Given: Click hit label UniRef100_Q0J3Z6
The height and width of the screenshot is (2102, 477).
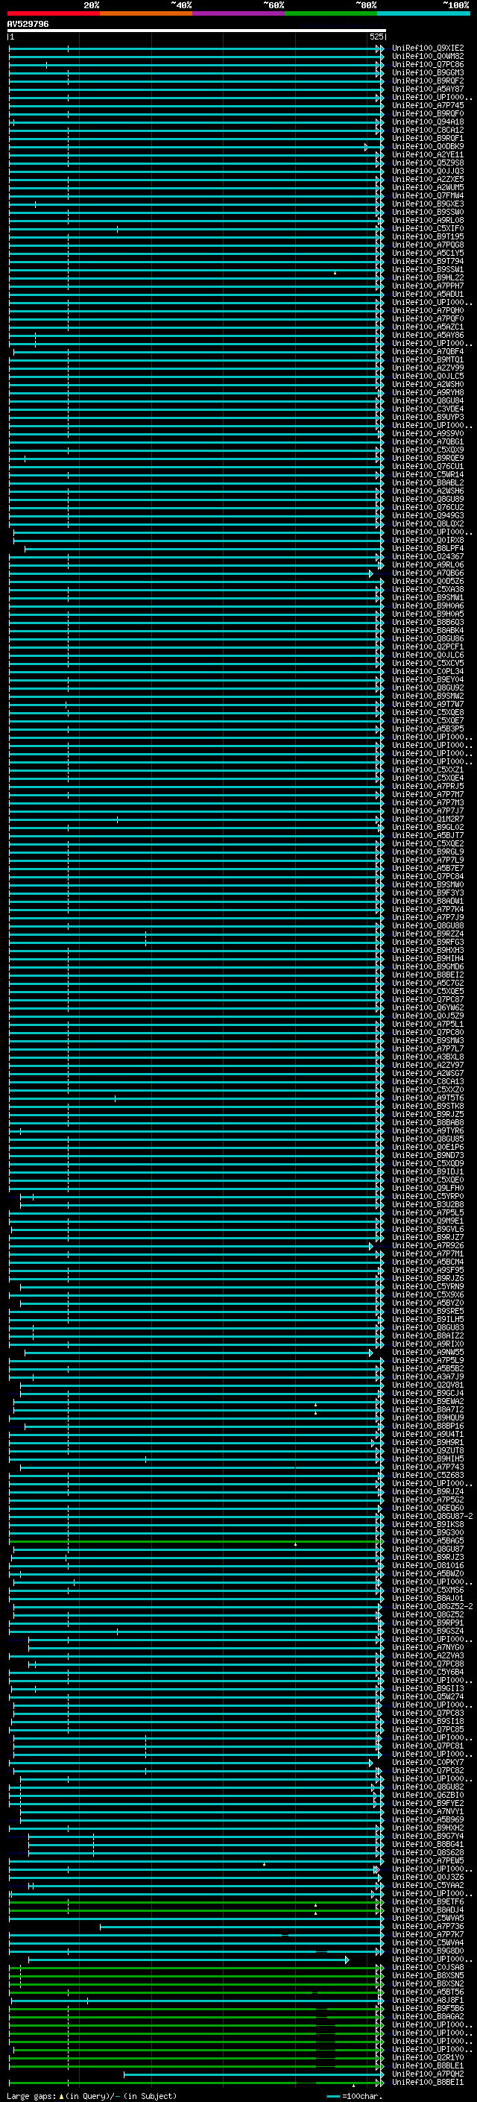Looking at the screenshot, I should 428,1877.
